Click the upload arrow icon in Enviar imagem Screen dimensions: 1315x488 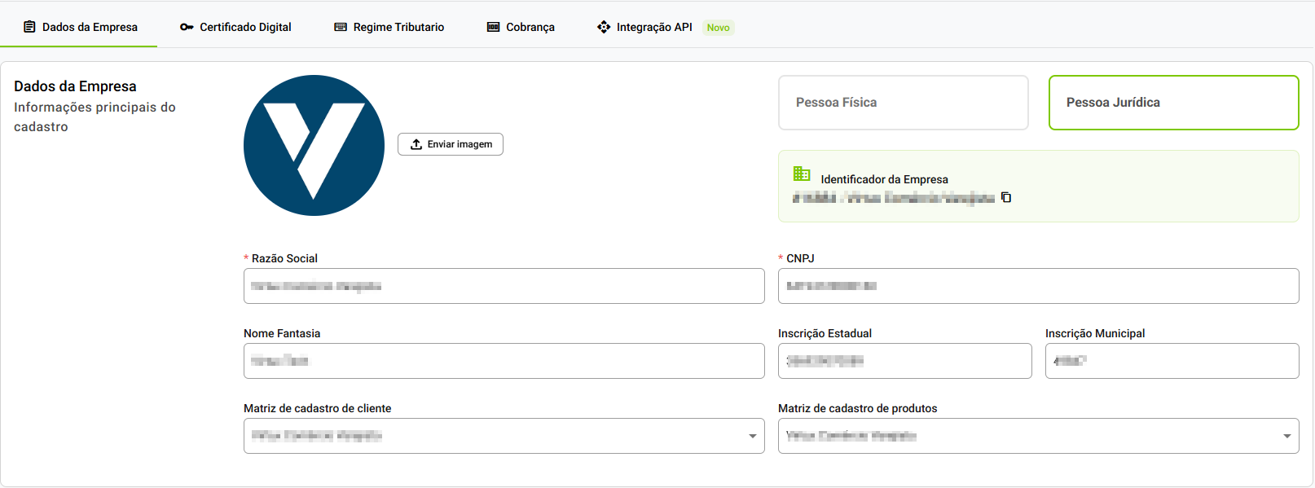(x=416, y=144)
